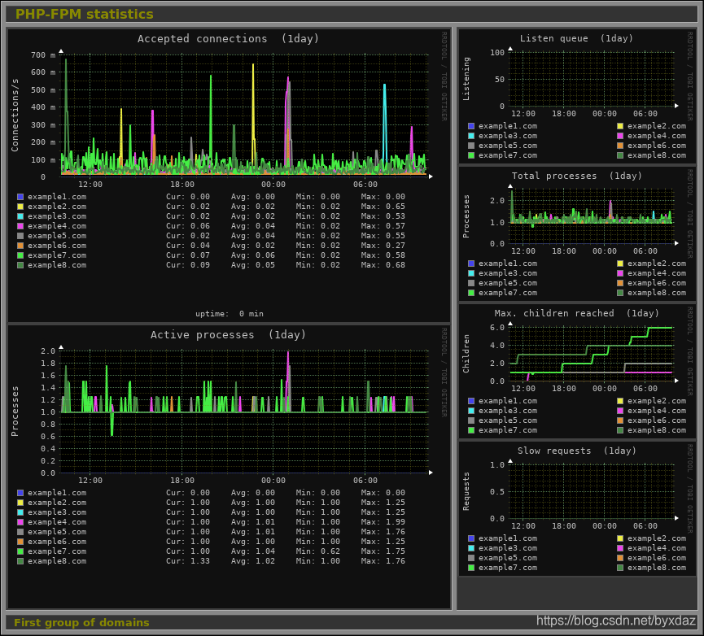
Task: Click Avg: 1.04 for example7.com active processes
Action: pos(253,551)
